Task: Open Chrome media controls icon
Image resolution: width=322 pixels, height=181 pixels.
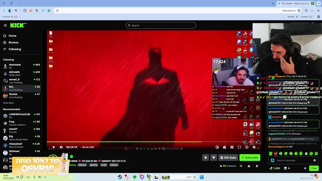Action: coord(16,11)
